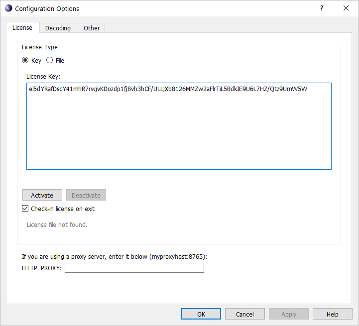Choose the File license type option
Image resolution: width=359 pixels, height=326 pixels.
50,60
